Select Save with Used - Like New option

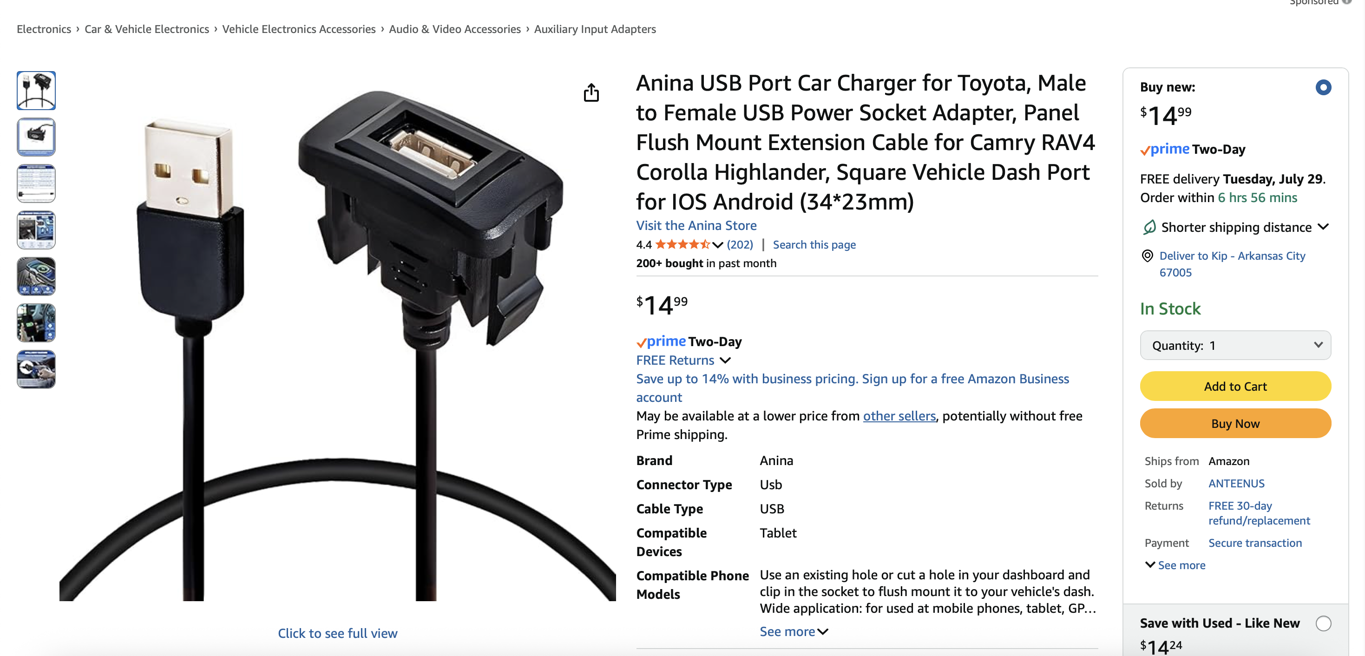[1323, 623]
